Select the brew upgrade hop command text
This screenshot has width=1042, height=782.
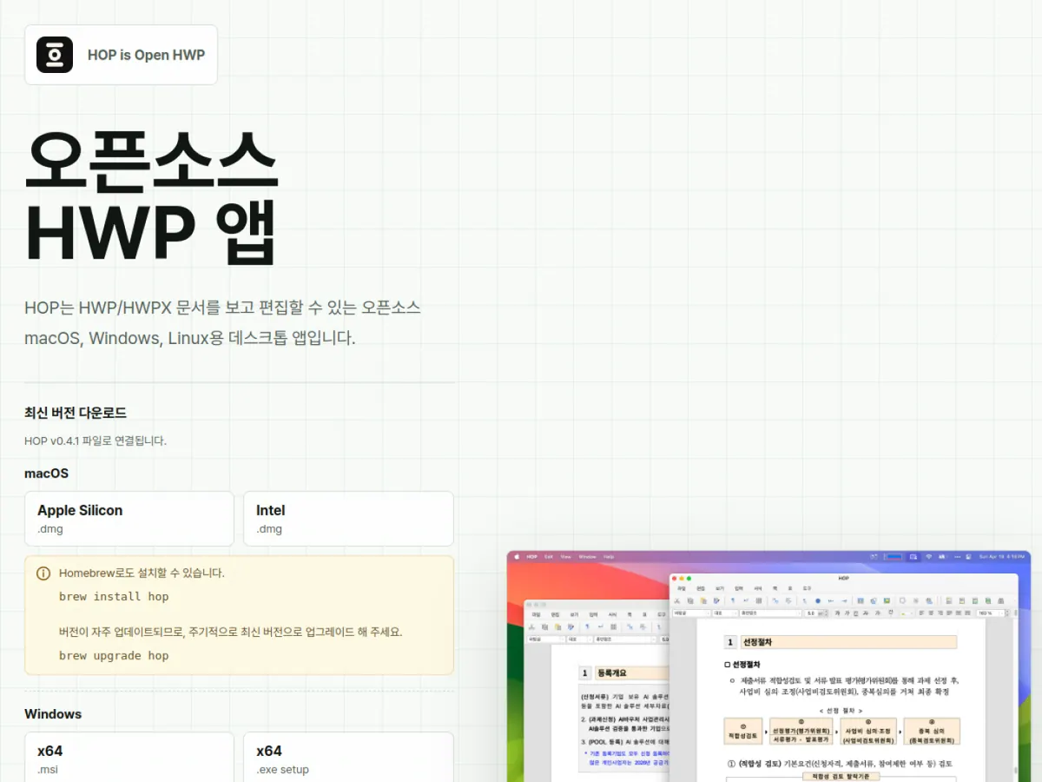coord(114,656)
